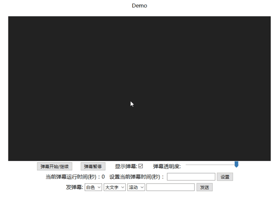The width and height of the screenshot is (277, 200).
Task: Open the 滚动 danmaku mode dropdown
Action: coord(136,187)
